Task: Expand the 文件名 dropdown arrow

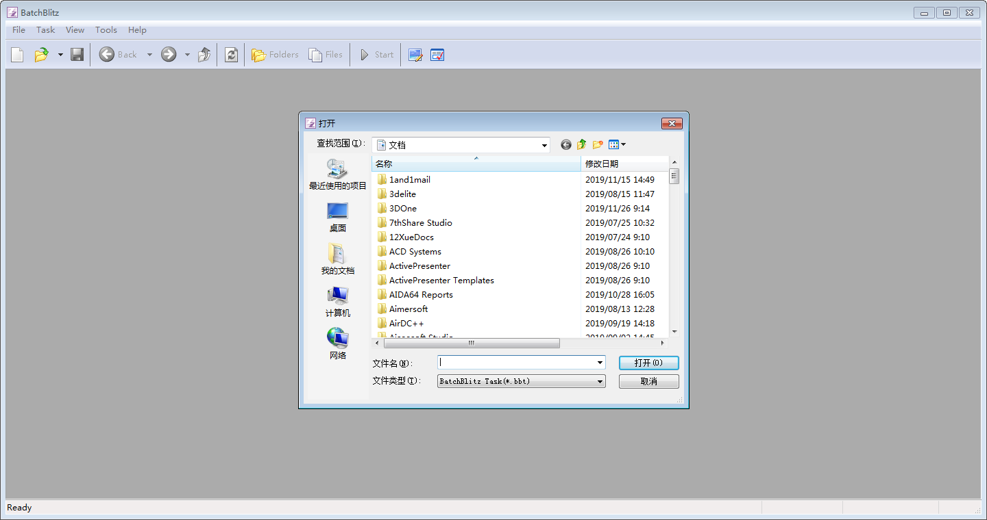Action: tap(600, 363)
